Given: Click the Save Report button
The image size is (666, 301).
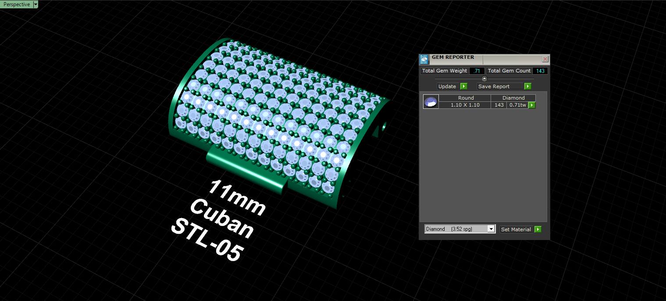Looking at the screenshot, I should [501, 86].
